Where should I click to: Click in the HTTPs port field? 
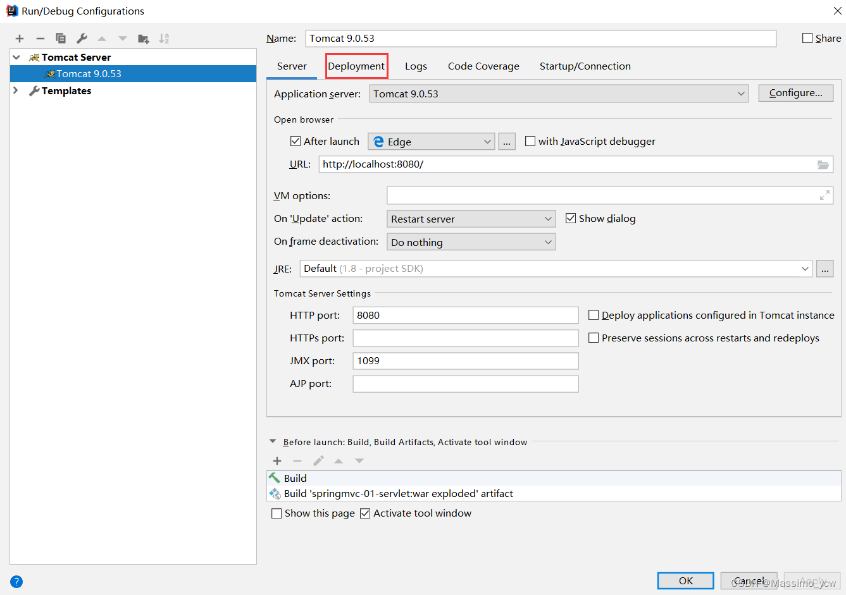[466, 338]
